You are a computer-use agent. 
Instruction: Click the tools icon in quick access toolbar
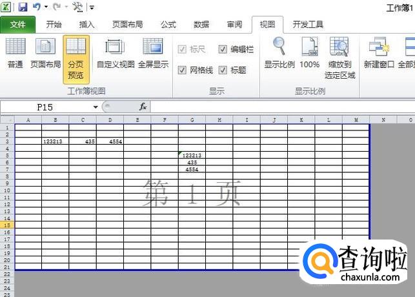pyautogui.click(x=77, y=7)
